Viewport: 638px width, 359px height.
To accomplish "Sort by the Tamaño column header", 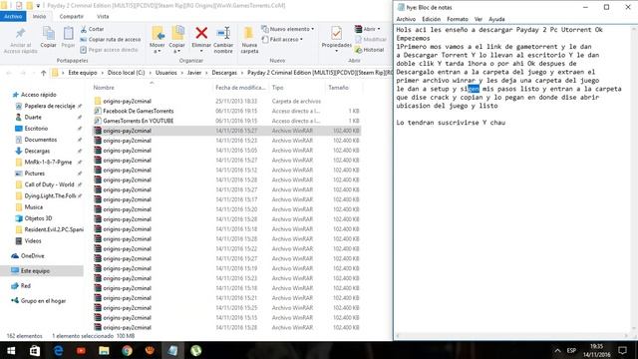I will pyautogui.click(x=338, y=88).
